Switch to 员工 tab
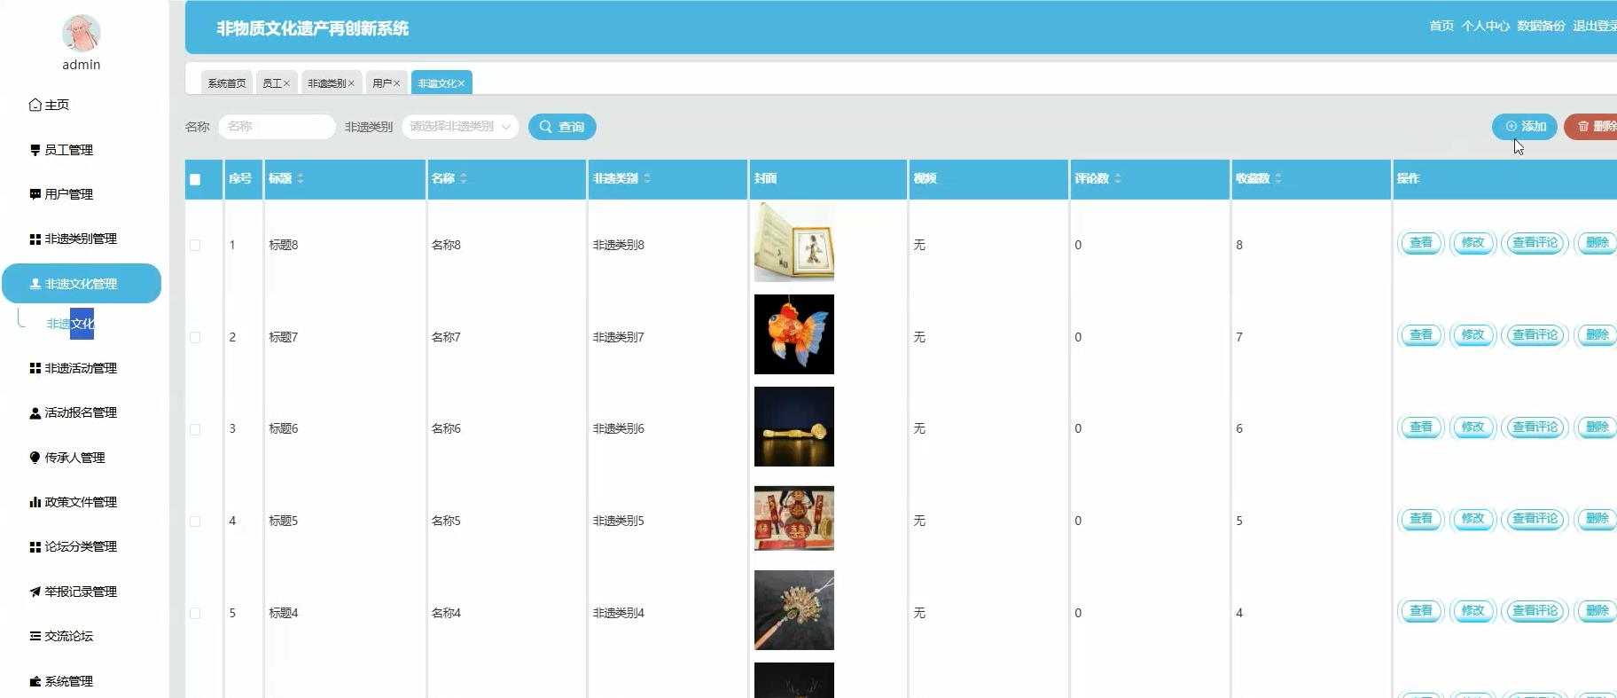This screenshot has width=1617, height=698. (271, 83)
